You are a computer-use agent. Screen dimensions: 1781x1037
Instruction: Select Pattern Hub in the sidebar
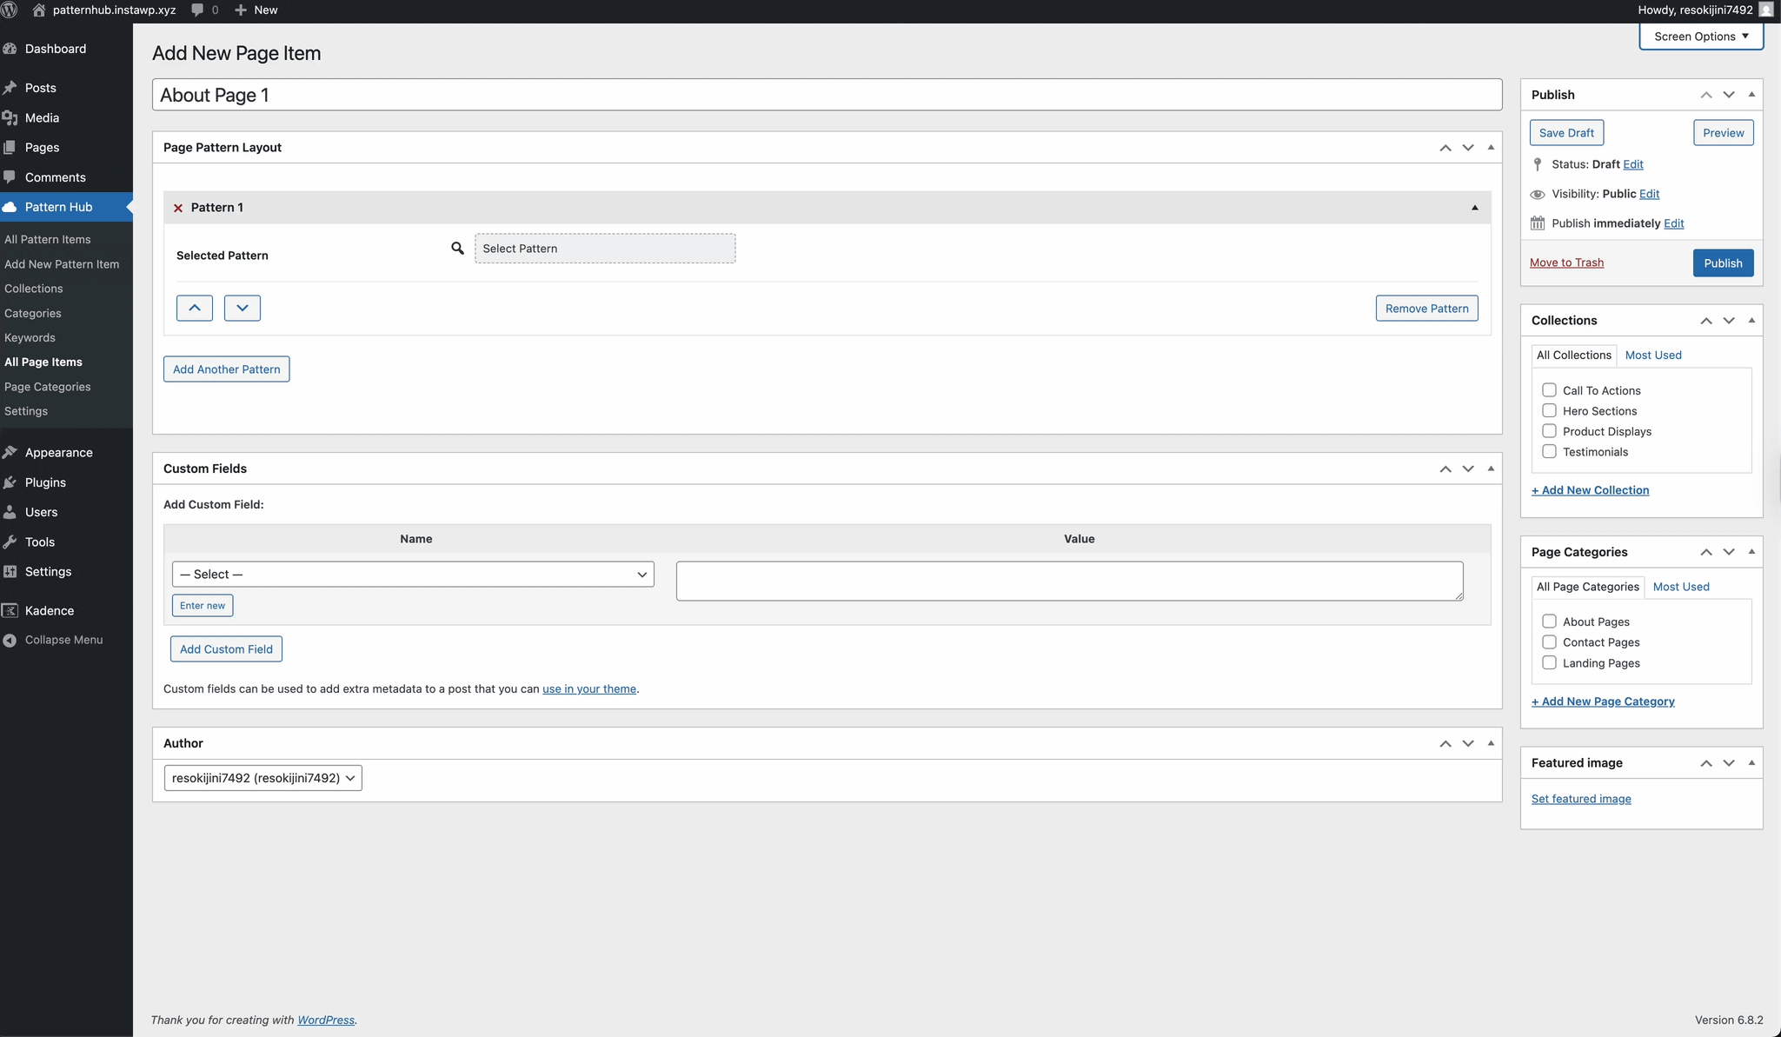(x=61, y=206)
